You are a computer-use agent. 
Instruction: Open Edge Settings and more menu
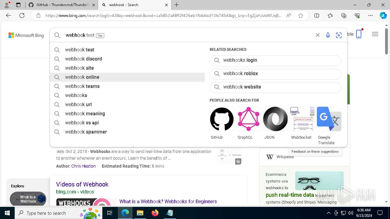pos(370,16)
